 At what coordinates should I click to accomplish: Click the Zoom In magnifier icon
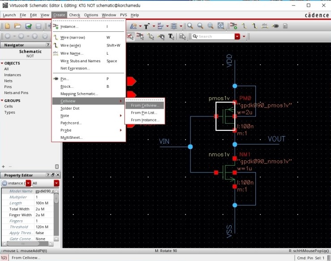click(x=190, y=26)
